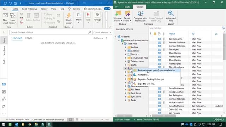
Task: Switch to Send / Receive tab
Action: [30, 9]
